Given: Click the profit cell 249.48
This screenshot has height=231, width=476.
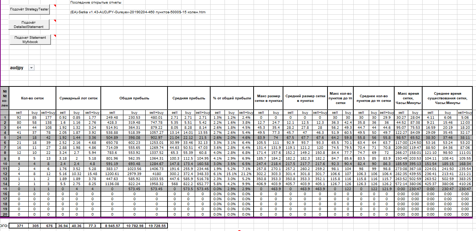Looking at the screenshot, I should pos(113,117).
